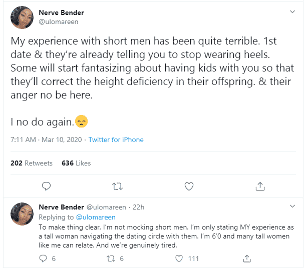Like the main tweet

(x=189, y=186)
